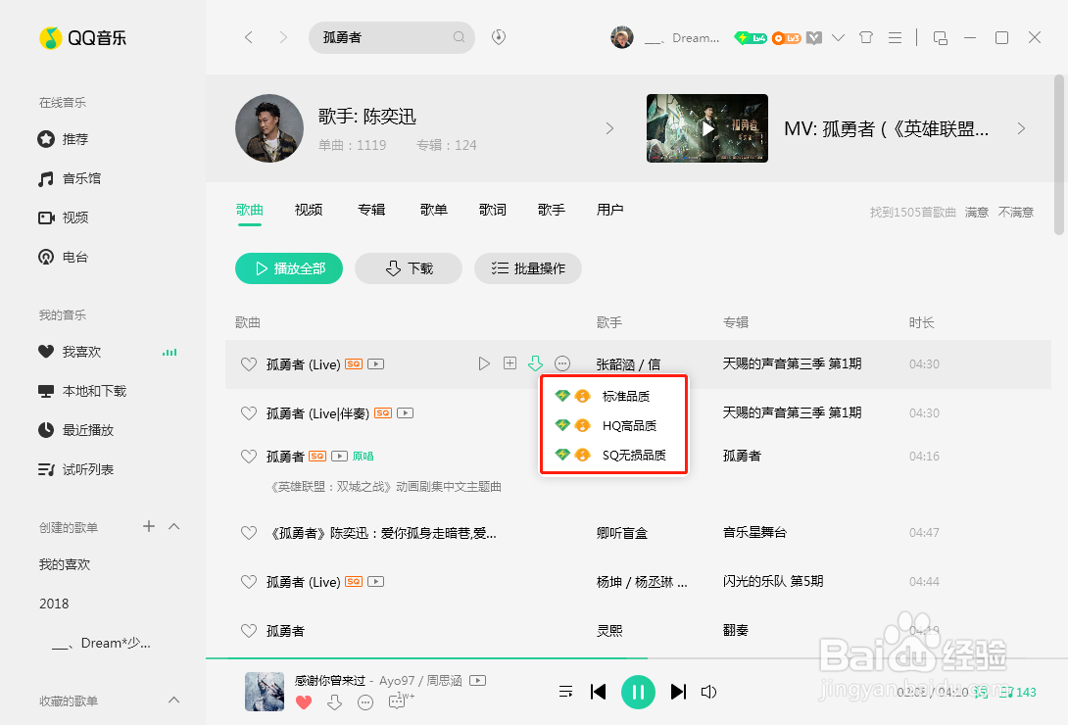Open the main hamburger menu
The width and height of the screenshot is (1068, 725).
click(x=895, y=37)
